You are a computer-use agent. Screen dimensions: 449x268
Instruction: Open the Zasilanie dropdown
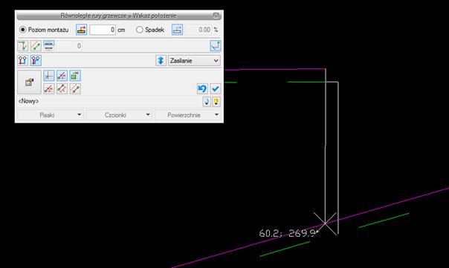tap(194, 61)
